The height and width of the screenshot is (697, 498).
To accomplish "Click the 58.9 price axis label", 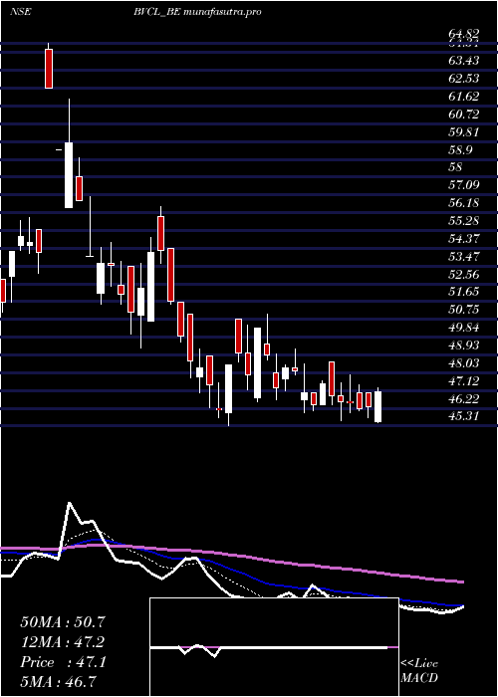I will [x=460, y=149].
